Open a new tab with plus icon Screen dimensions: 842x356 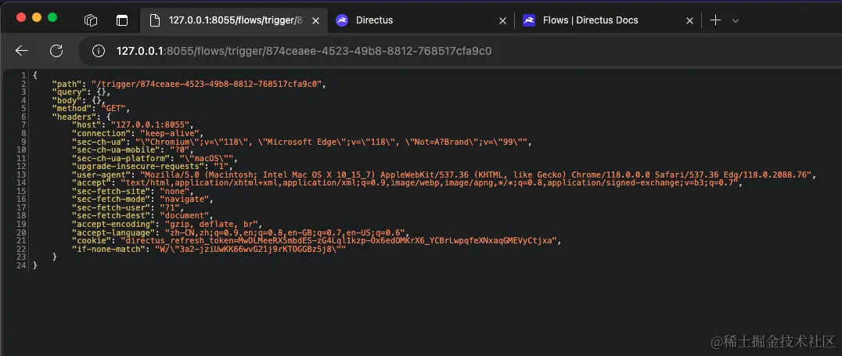click(x=715, y=20)
